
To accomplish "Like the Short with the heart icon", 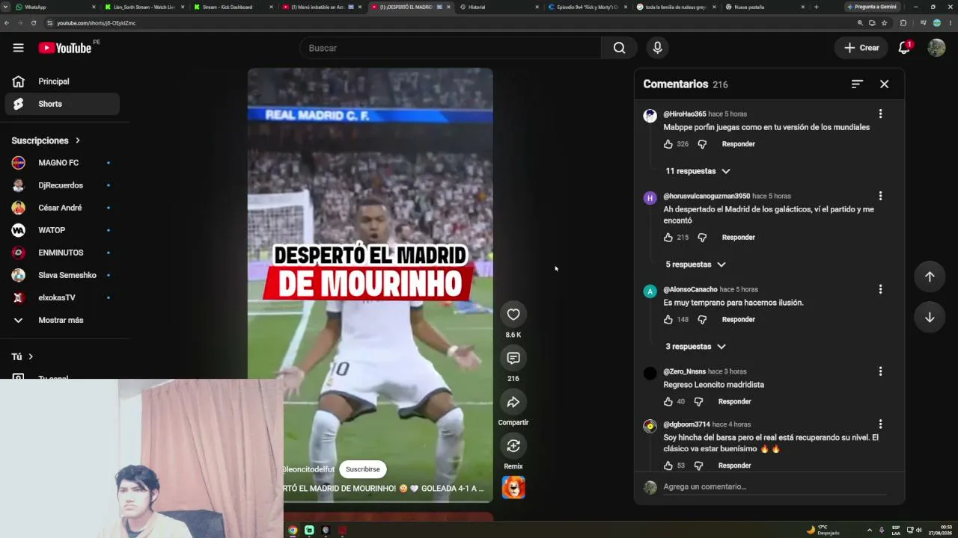I will coord(513,315).
